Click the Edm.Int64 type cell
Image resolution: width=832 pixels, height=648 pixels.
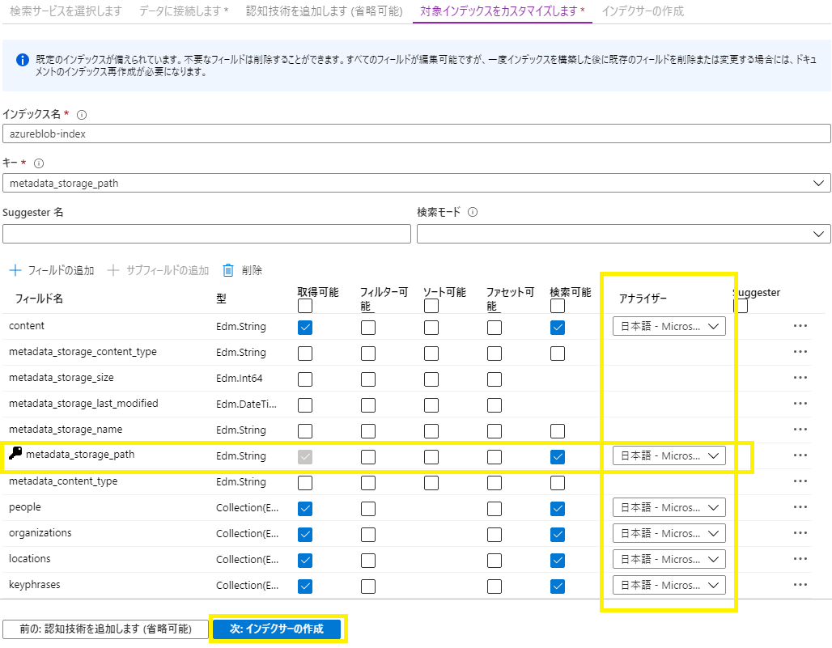pos(240,379)
